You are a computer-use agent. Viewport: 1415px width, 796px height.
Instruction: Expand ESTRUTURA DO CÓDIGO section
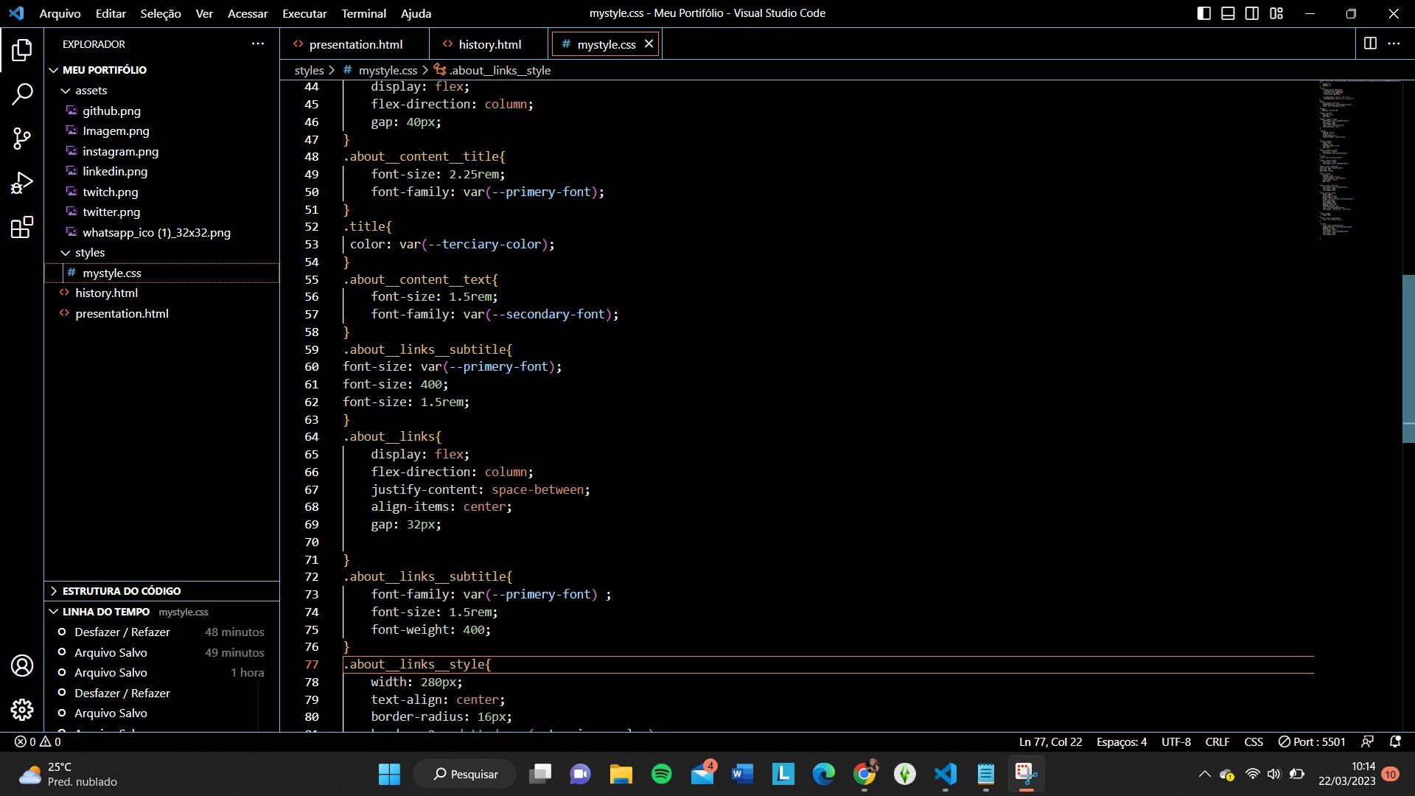click(x=162, y=591)
